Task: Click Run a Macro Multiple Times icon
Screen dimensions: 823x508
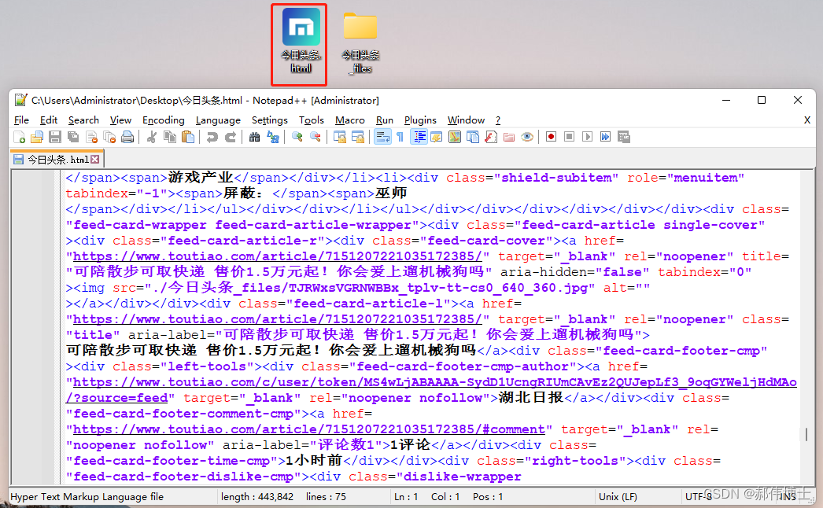Action: click(x=605, y=138)
